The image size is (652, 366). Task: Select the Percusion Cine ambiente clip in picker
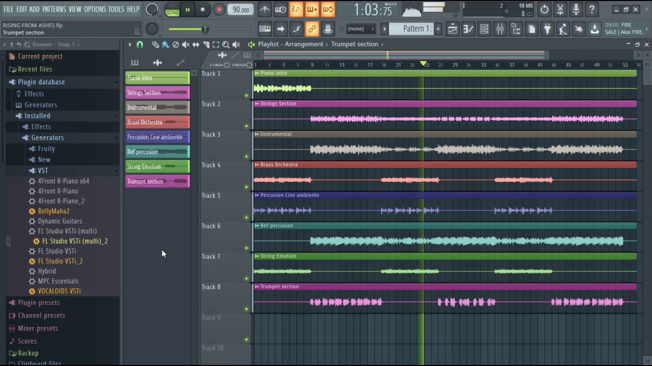pos(157,137)
